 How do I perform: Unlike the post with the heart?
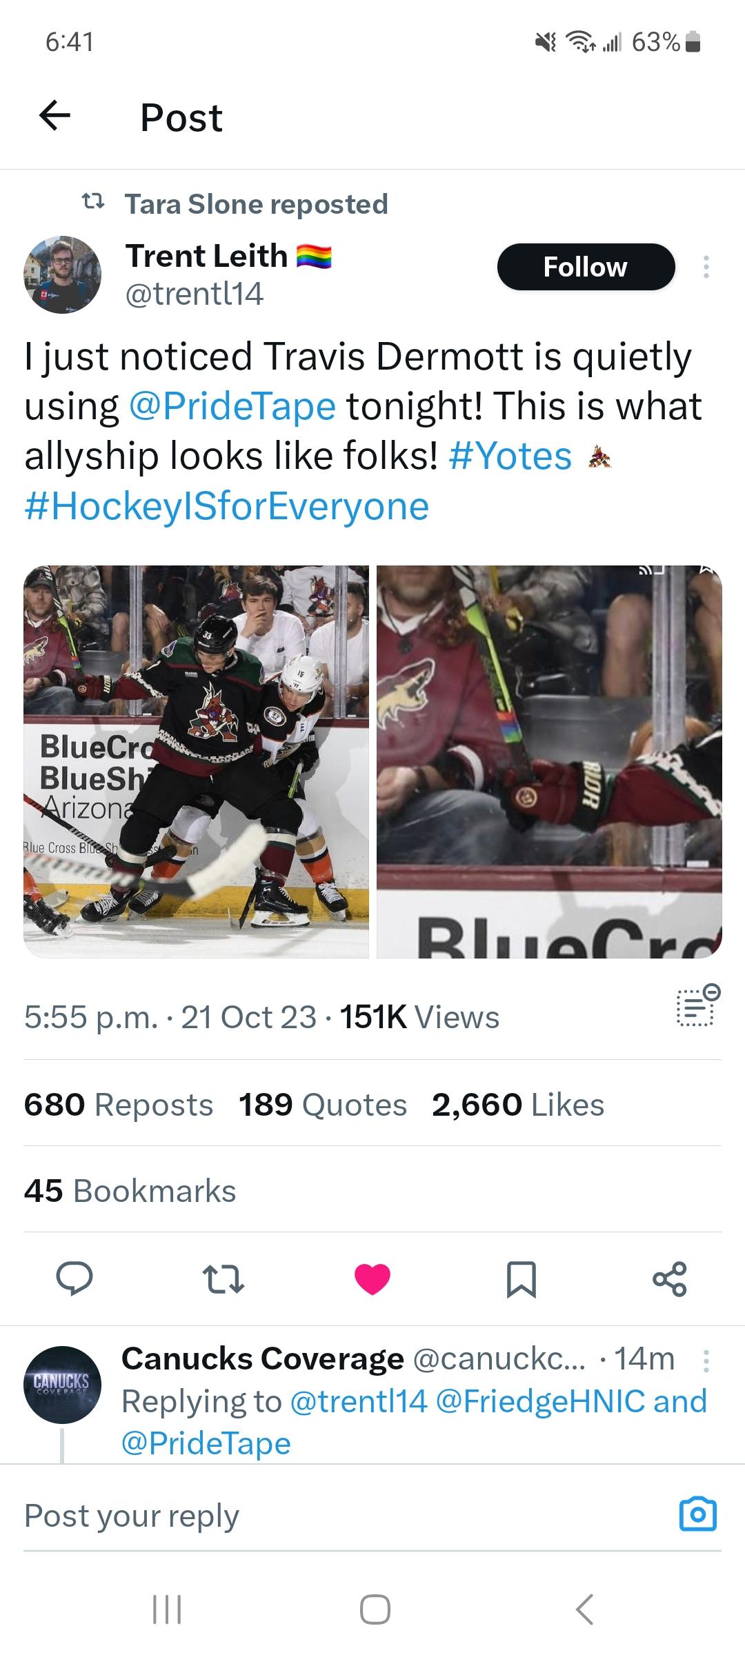click(372, 1279)
